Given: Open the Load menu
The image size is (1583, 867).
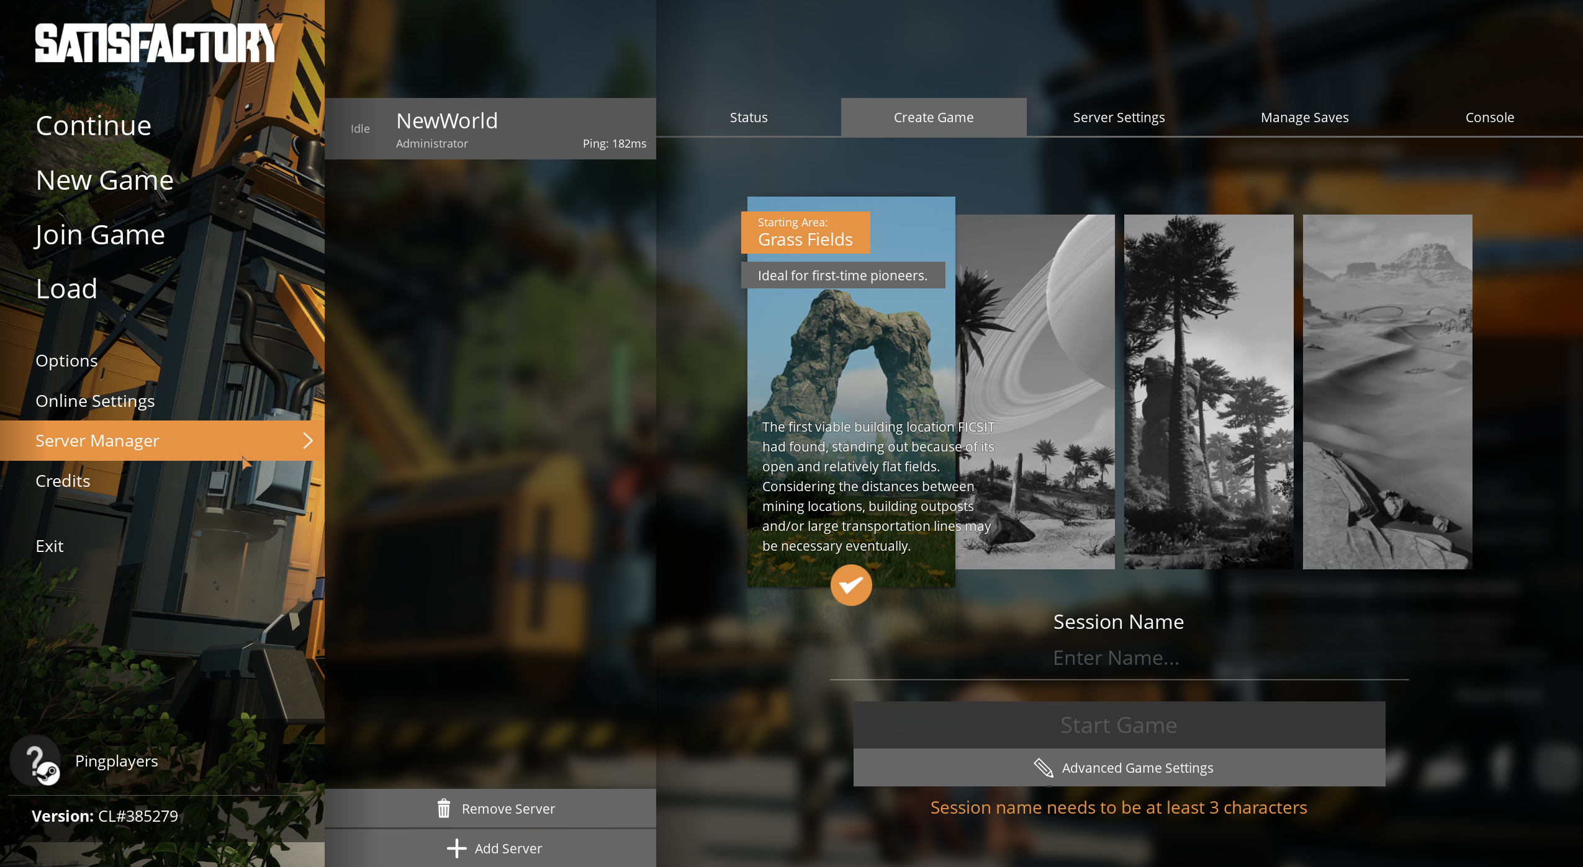Looking at the screenshot, I should click(x=66, y=288).
